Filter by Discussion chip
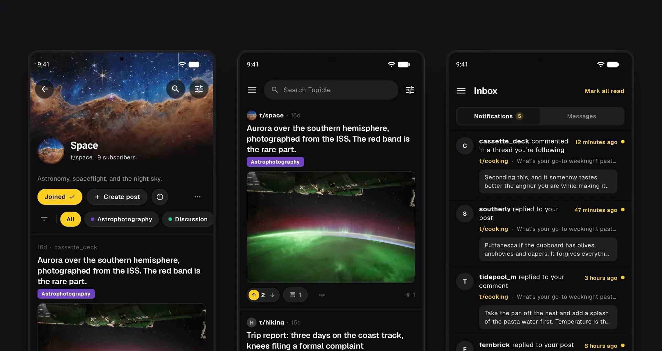 point(188,219)
